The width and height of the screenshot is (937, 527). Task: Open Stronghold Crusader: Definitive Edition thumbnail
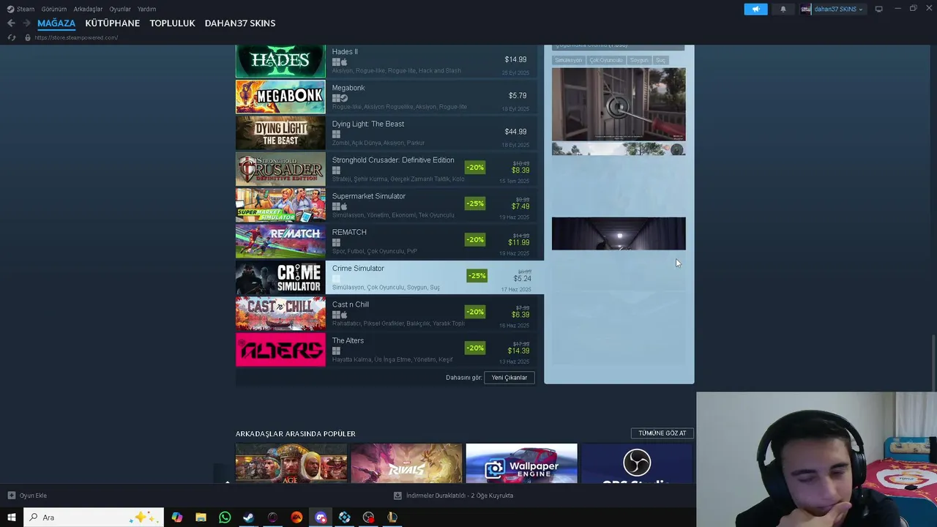(x=280, y=169)
